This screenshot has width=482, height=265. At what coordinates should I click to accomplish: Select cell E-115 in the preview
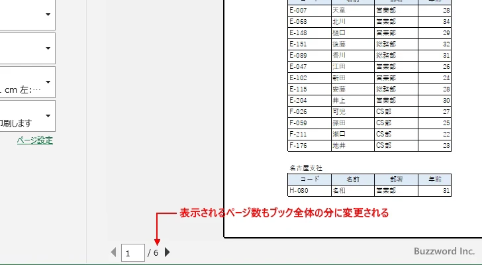(x=310, y=89)
